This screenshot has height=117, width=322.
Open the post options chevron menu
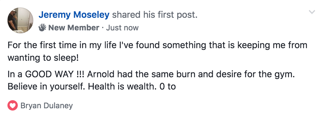(x=312, y=12)
